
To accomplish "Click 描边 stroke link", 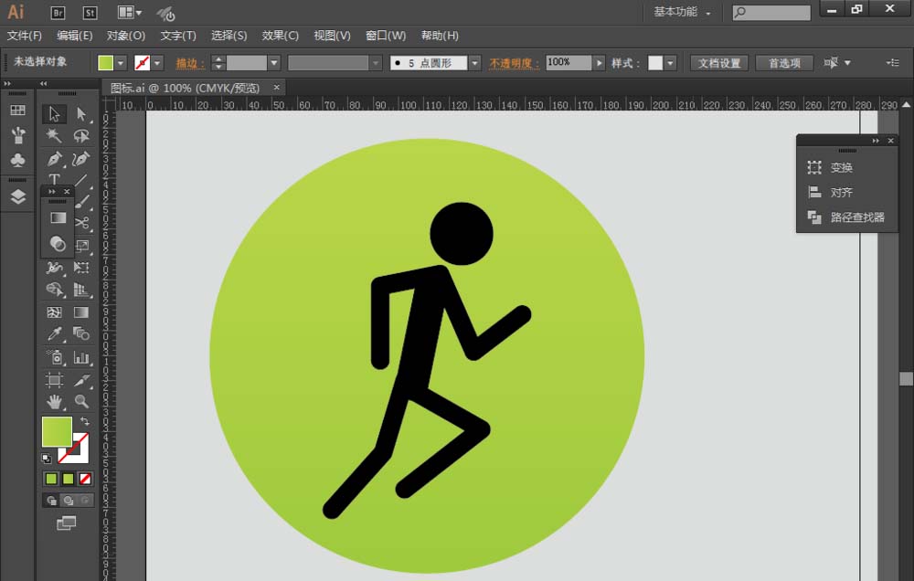I will [x=190, y=63].
